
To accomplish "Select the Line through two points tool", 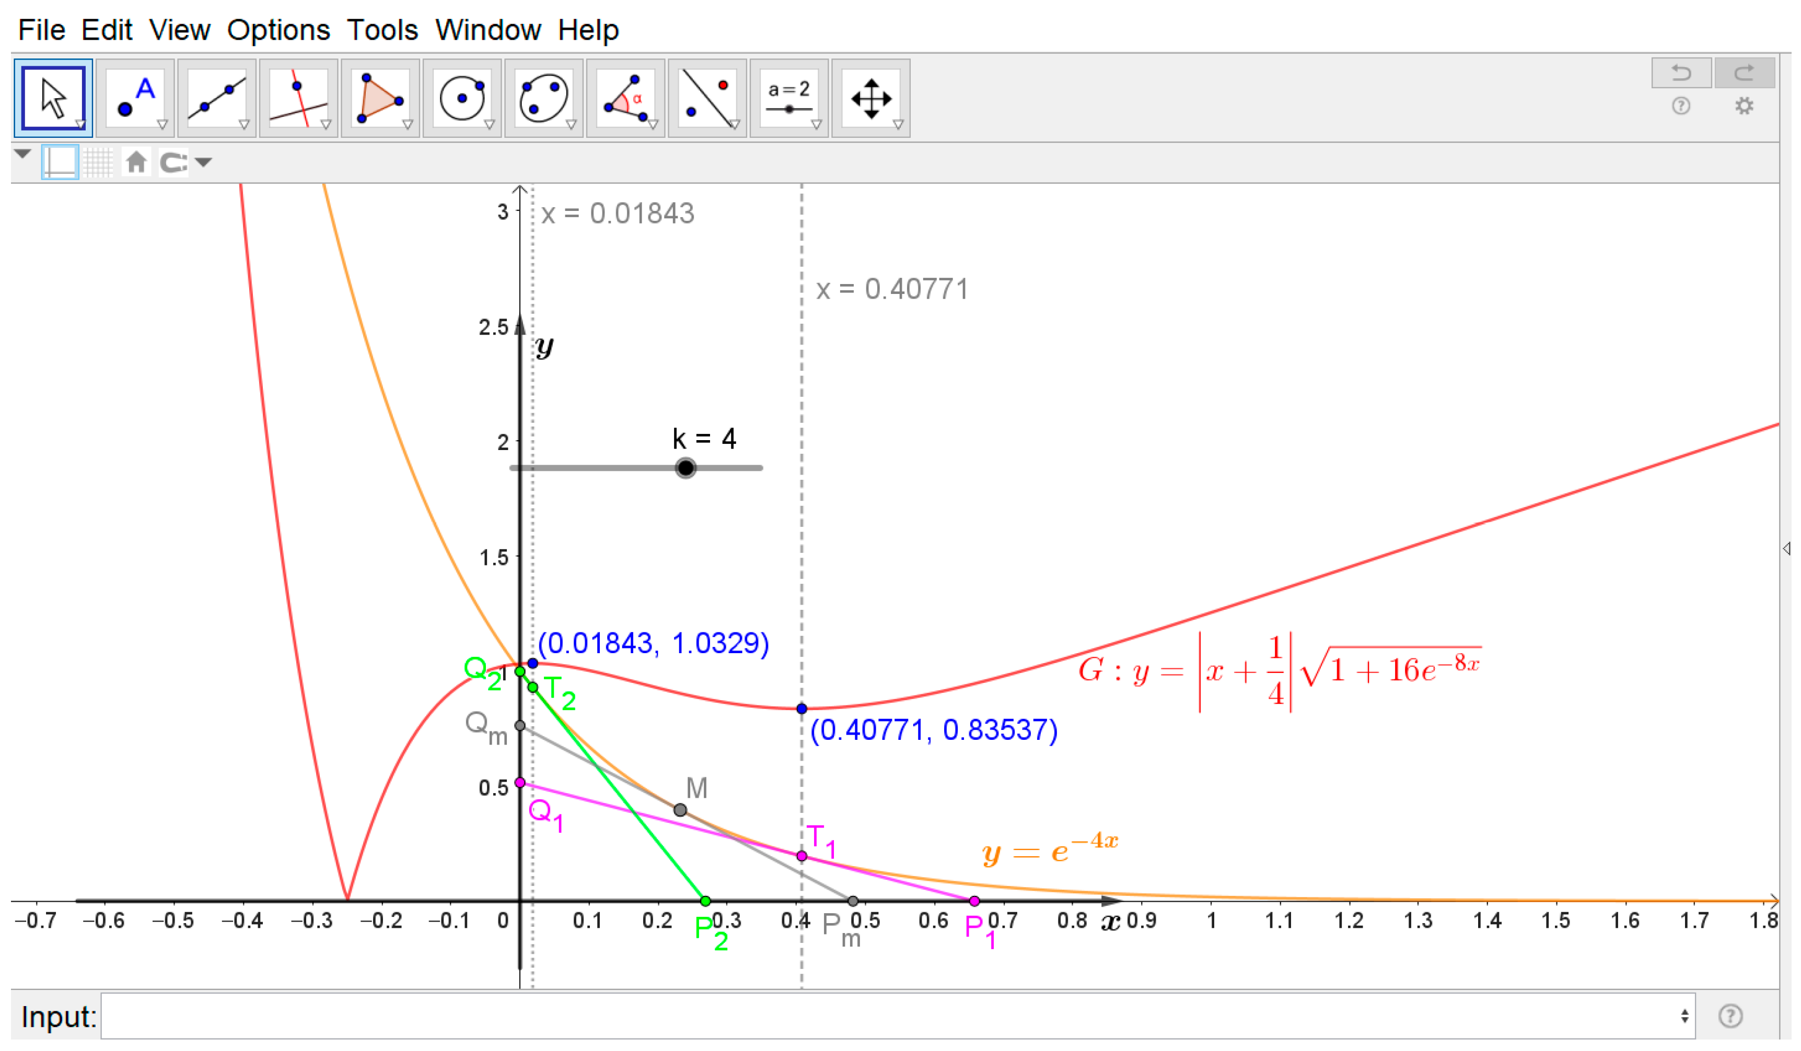I will 216,99.
